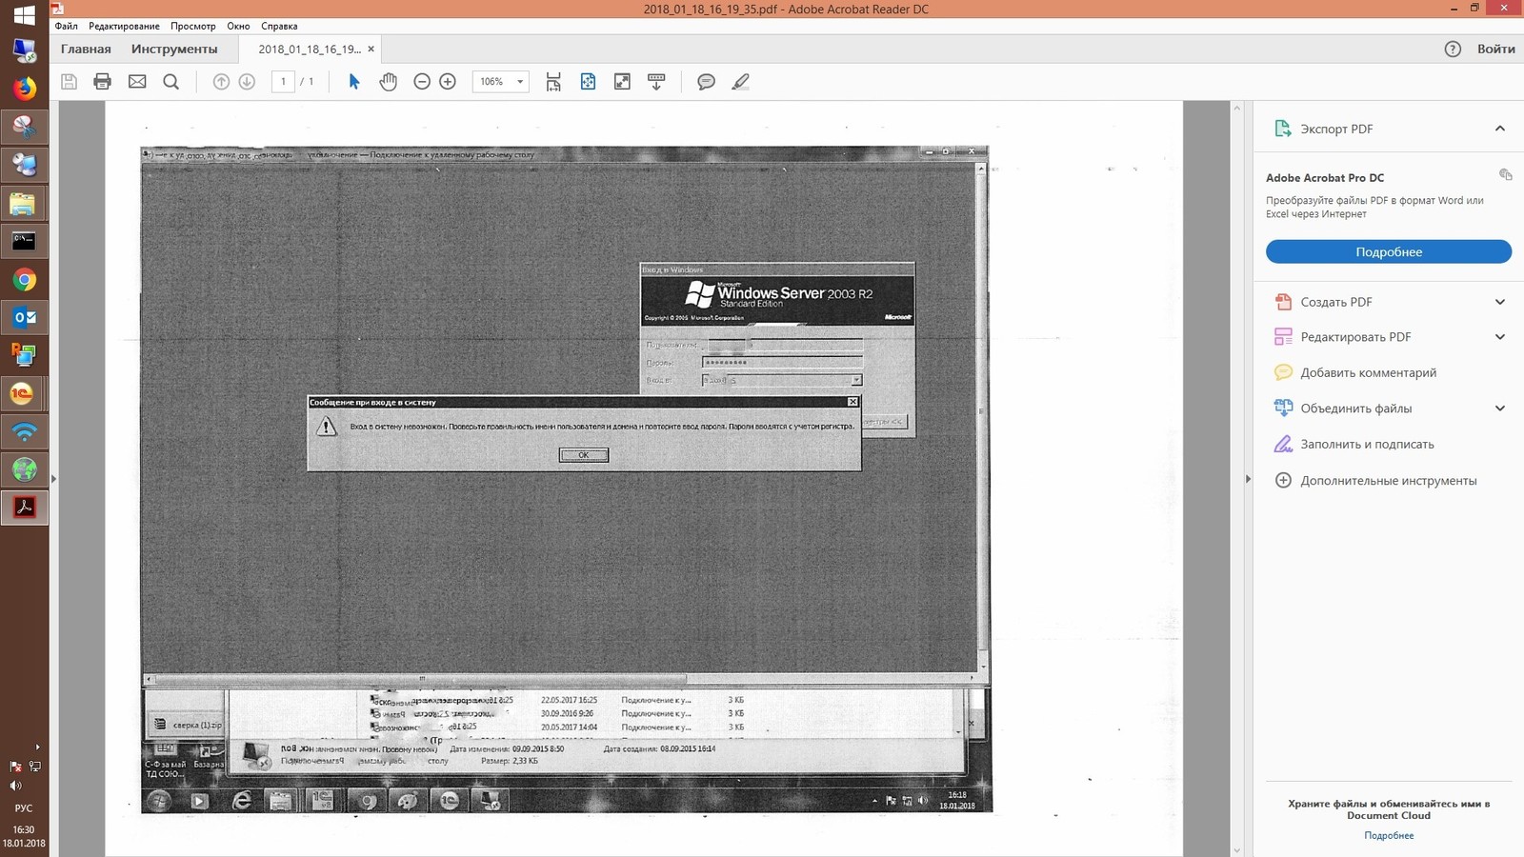Switch to the Главная tab
The height and width of the screenshot is (857, 1524).
pos(86,50)
